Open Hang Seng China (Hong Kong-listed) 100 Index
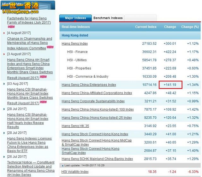The image size is (202, 177). pos(98,109)
